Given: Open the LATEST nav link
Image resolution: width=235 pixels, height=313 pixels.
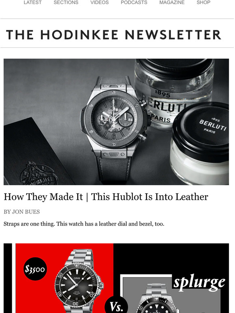Looking at the screenshot, I should point(32,2).
